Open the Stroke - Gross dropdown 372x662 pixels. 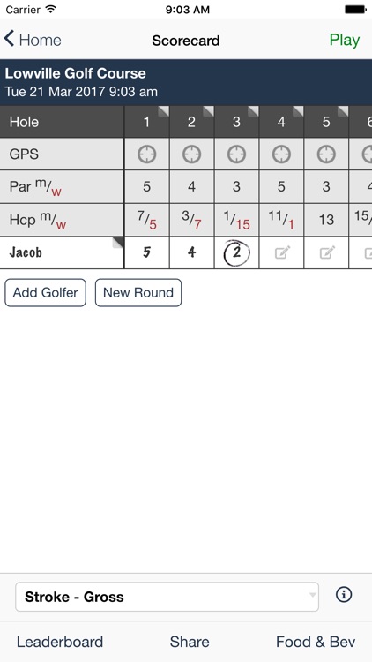click(167, 597)
